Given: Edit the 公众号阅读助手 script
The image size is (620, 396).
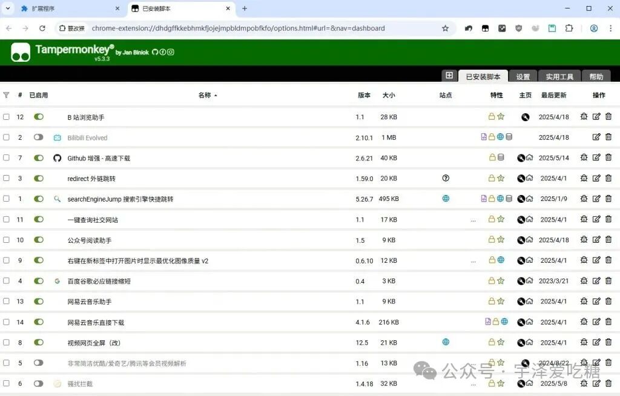Looking at the screenshot, I should click(x=596, y=240).
